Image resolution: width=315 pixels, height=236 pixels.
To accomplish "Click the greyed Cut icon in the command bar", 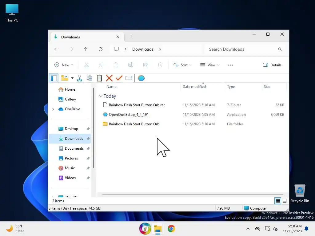I will [86, 65].
